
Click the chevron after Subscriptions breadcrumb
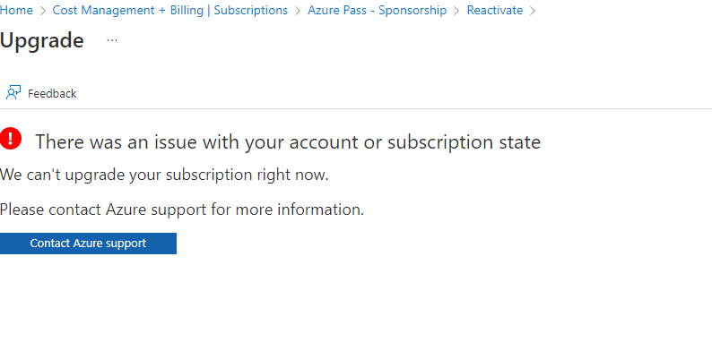298,11
